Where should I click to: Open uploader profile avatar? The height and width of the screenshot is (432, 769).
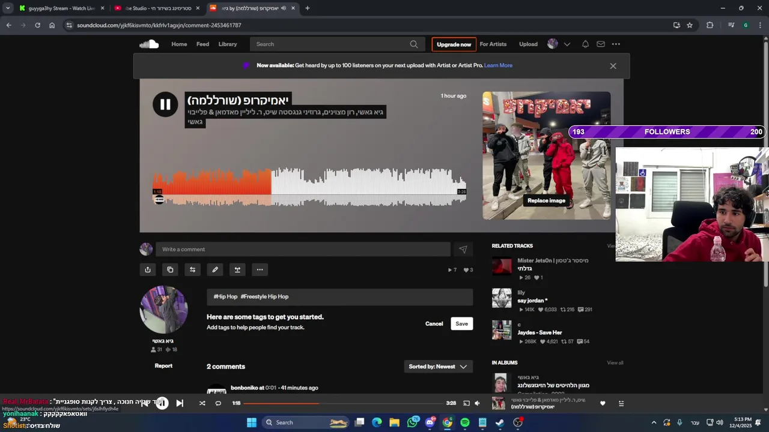coord(163,310)
